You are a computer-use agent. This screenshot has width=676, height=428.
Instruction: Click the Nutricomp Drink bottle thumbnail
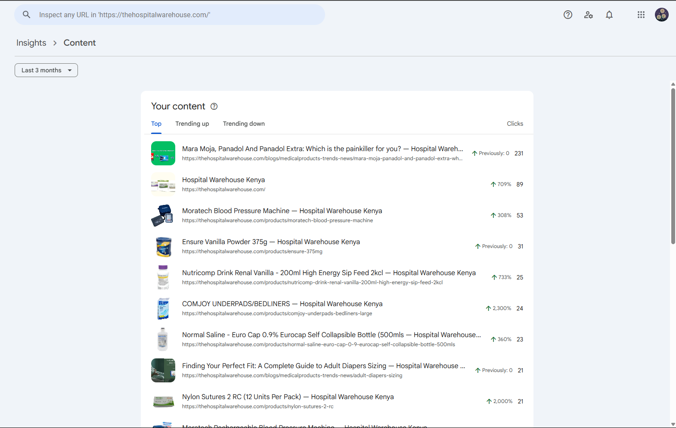tap(163, 277)
